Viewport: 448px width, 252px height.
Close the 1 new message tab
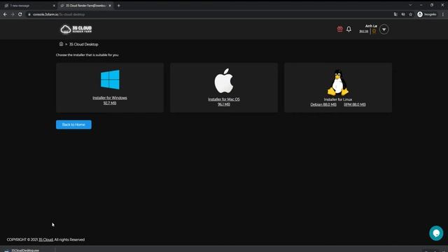click(x=54, y=6)
